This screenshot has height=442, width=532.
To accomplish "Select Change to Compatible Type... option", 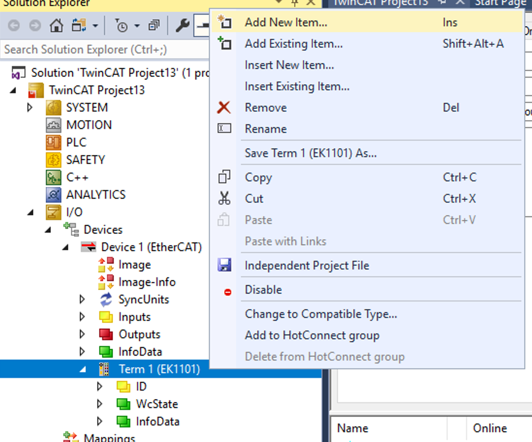I will click(320, 314).
